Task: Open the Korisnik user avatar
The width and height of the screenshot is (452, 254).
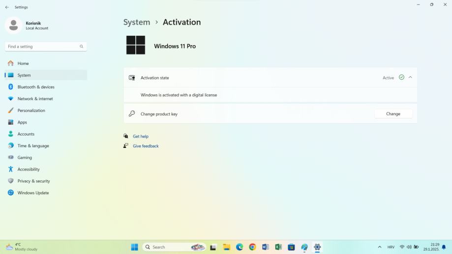Action: click(x=13, y=26)
